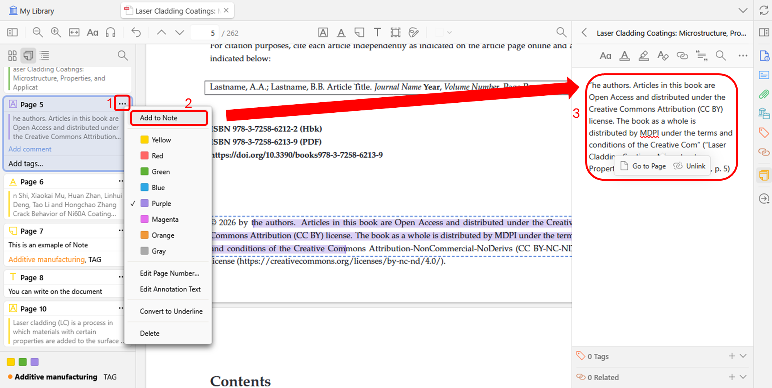772x388 pixels.
Task: Expand the 0 Related section
Action: pos(743,377)
